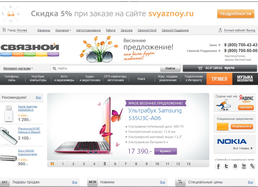
Task: Switch banner to slide 13
Action: click(x=188, y=164)
